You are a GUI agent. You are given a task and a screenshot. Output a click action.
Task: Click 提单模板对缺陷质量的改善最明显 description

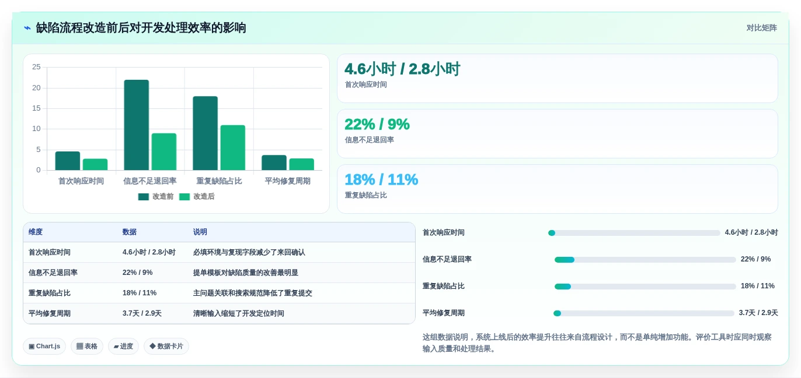246,273
